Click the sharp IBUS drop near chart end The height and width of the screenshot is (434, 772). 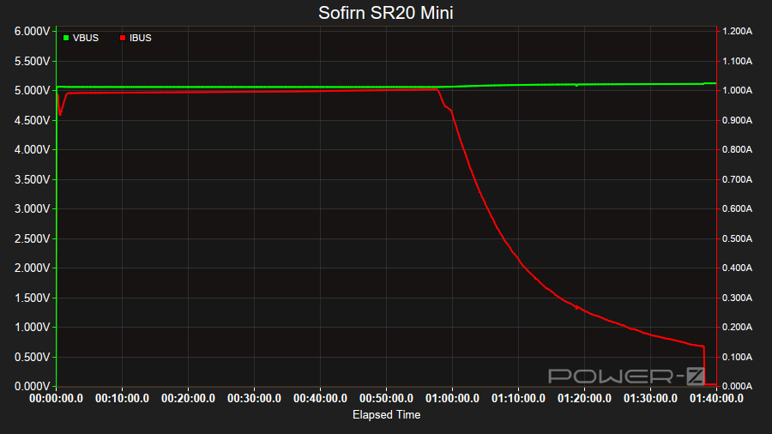click(x=704, y=365)
